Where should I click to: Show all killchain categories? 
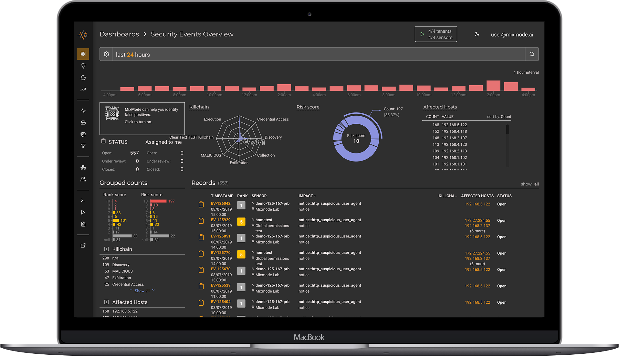pyautogui.click(x=142, y=291)
